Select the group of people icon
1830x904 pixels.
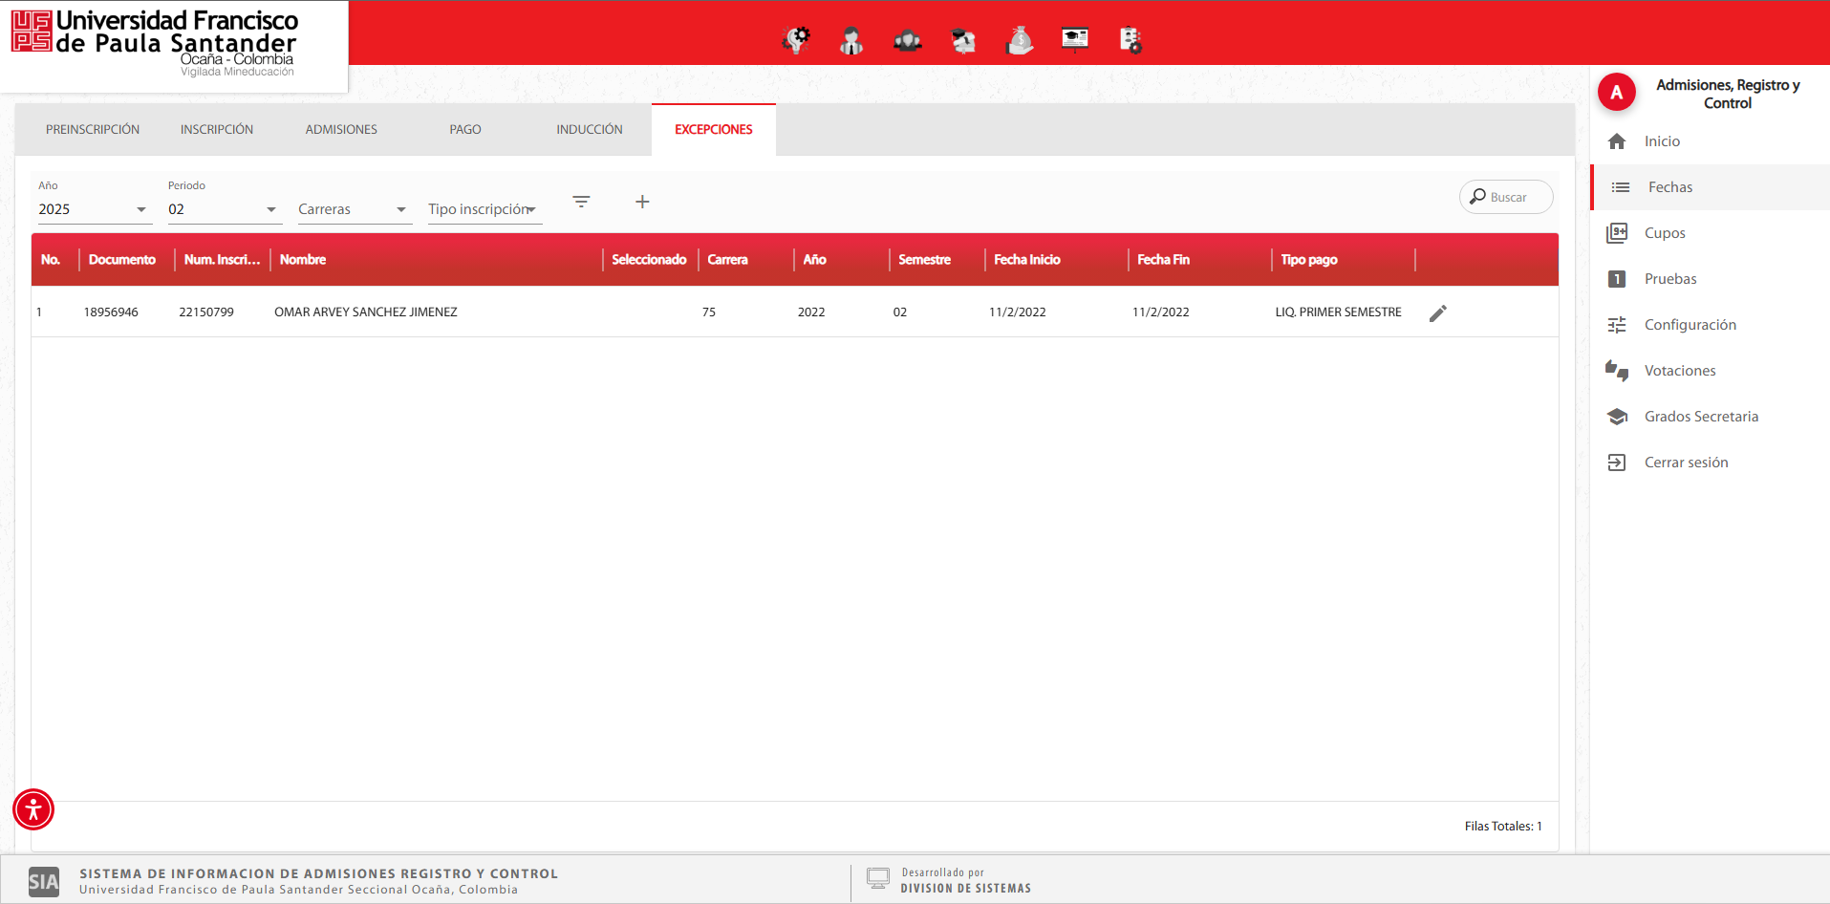tap(907, 40)
